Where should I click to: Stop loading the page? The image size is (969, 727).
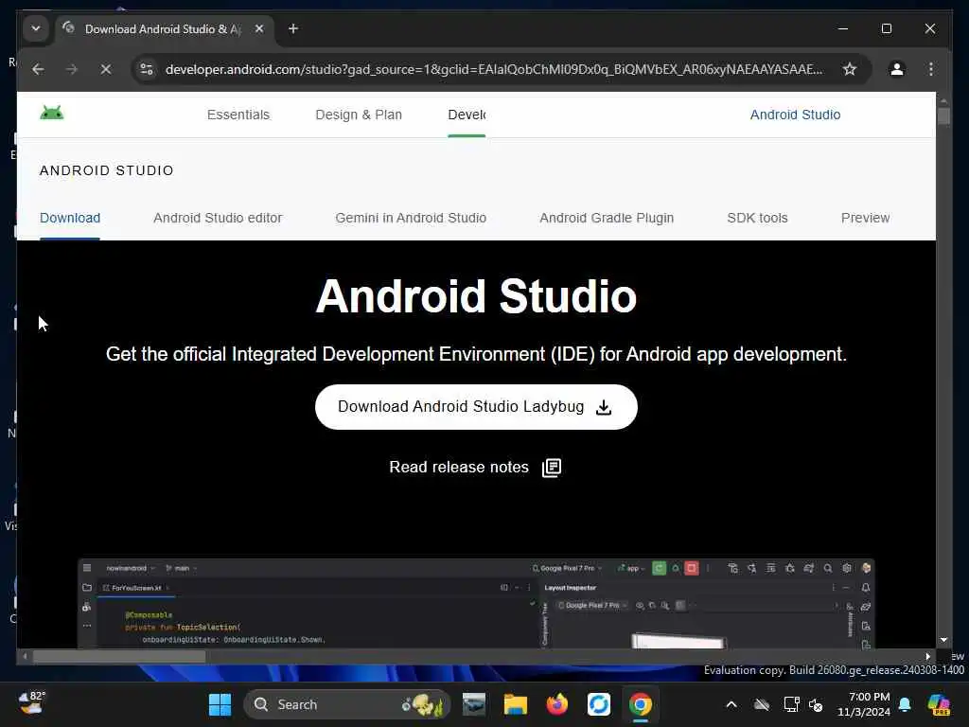pos(106,69)
